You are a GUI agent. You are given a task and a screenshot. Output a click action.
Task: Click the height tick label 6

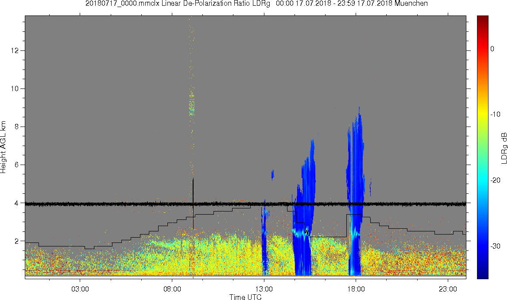[x=16, y=165]
